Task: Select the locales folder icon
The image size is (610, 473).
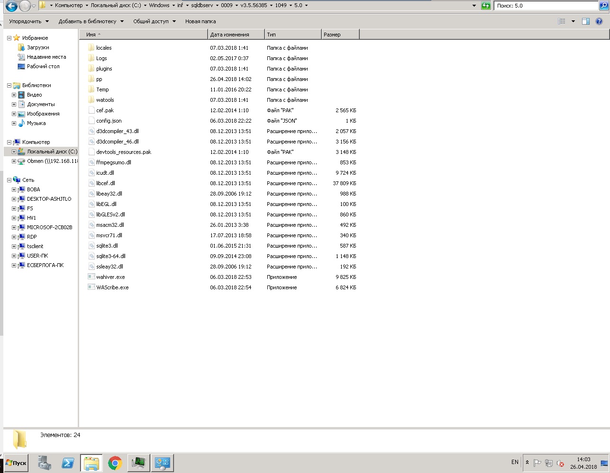Action: [x=91, y=48]
